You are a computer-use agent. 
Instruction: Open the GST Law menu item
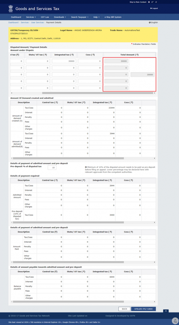pos(45,17)
